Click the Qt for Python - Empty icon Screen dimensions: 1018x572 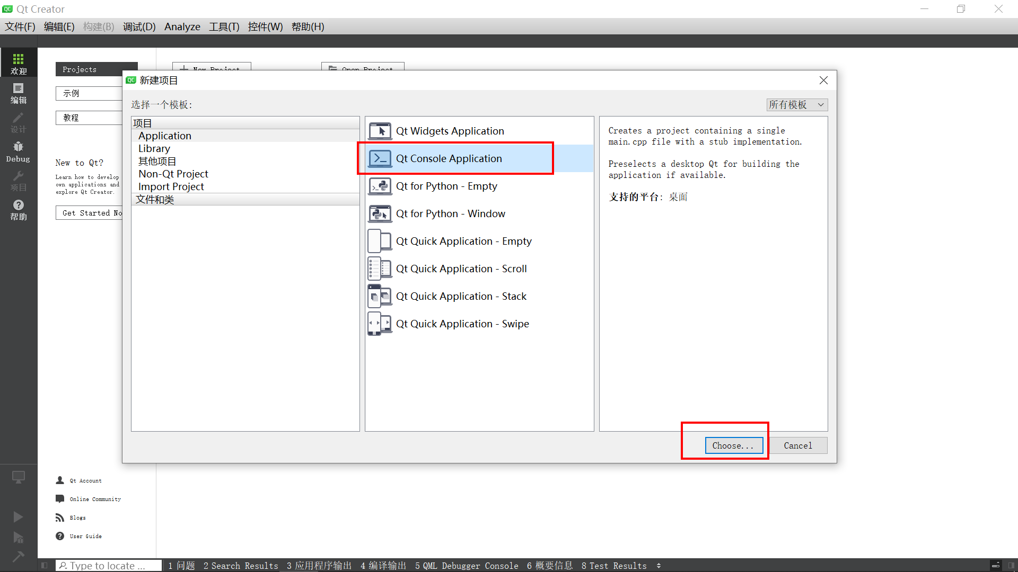380,186
